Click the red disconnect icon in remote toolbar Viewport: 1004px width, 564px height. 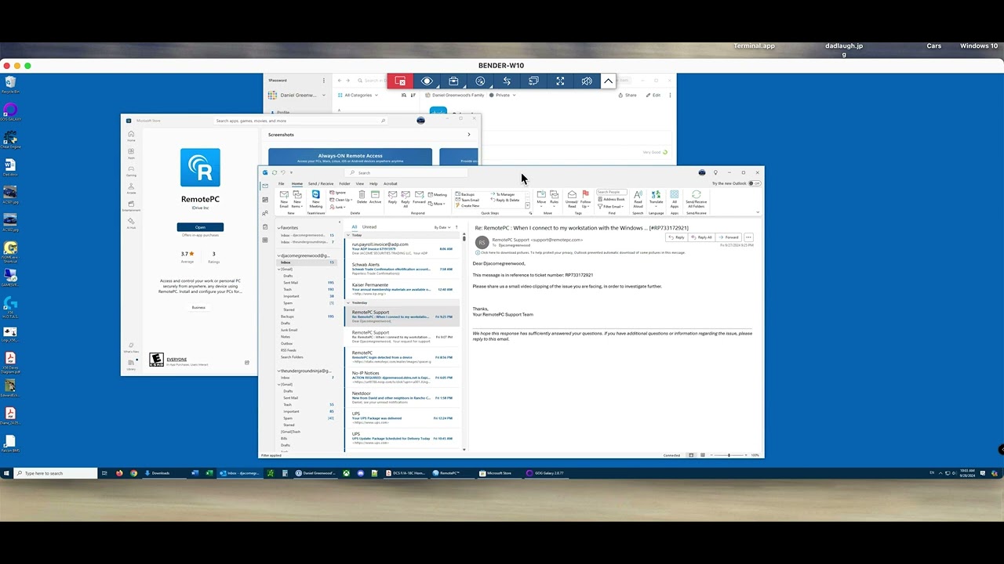(400, 81)
